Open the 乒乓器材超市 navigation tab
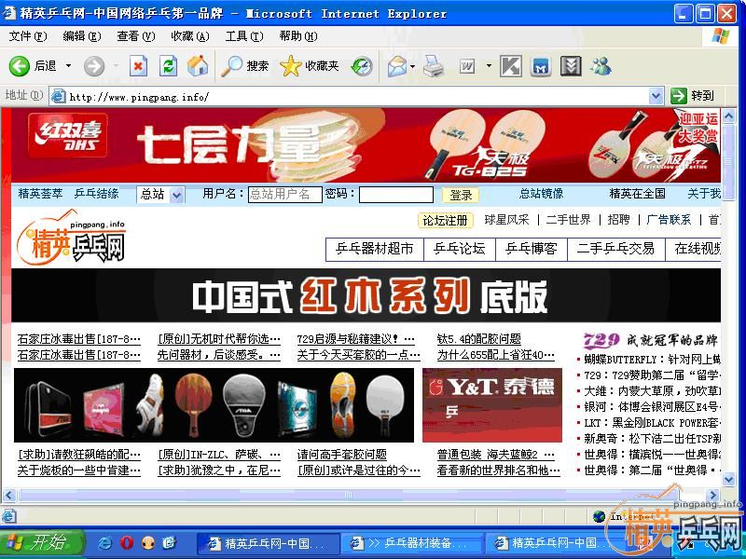This screenshot has width=746, height=559. [375, 249]
